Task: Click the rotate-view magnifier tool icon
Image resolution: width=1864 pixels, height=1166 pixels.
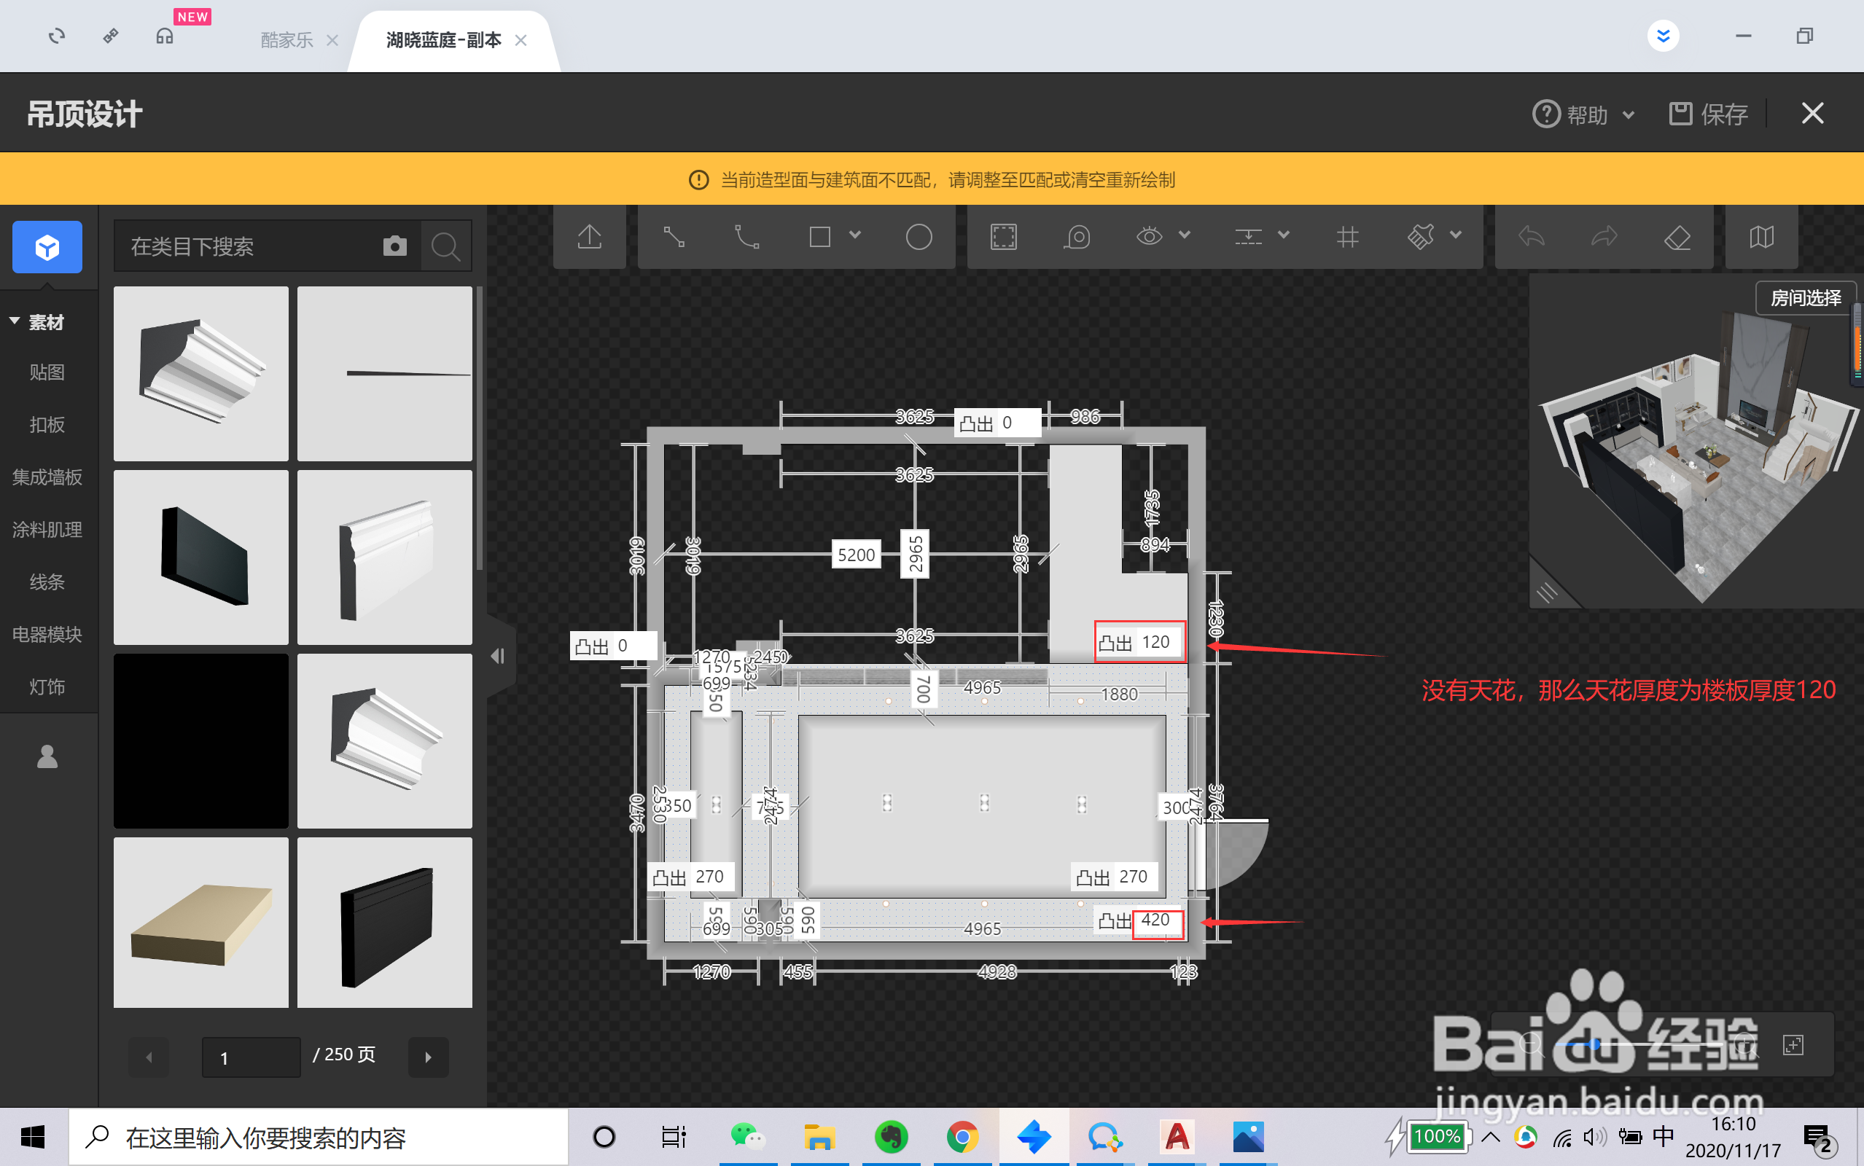Action: (x=1077, y=237)
